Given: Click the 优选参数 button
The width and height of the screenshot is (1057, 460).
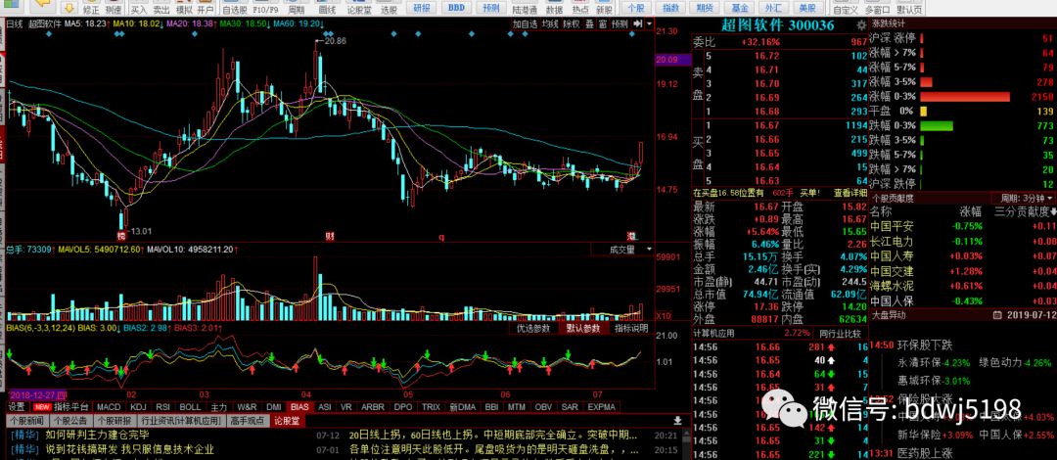Looking at the screenshot, I should coord(534,329).
